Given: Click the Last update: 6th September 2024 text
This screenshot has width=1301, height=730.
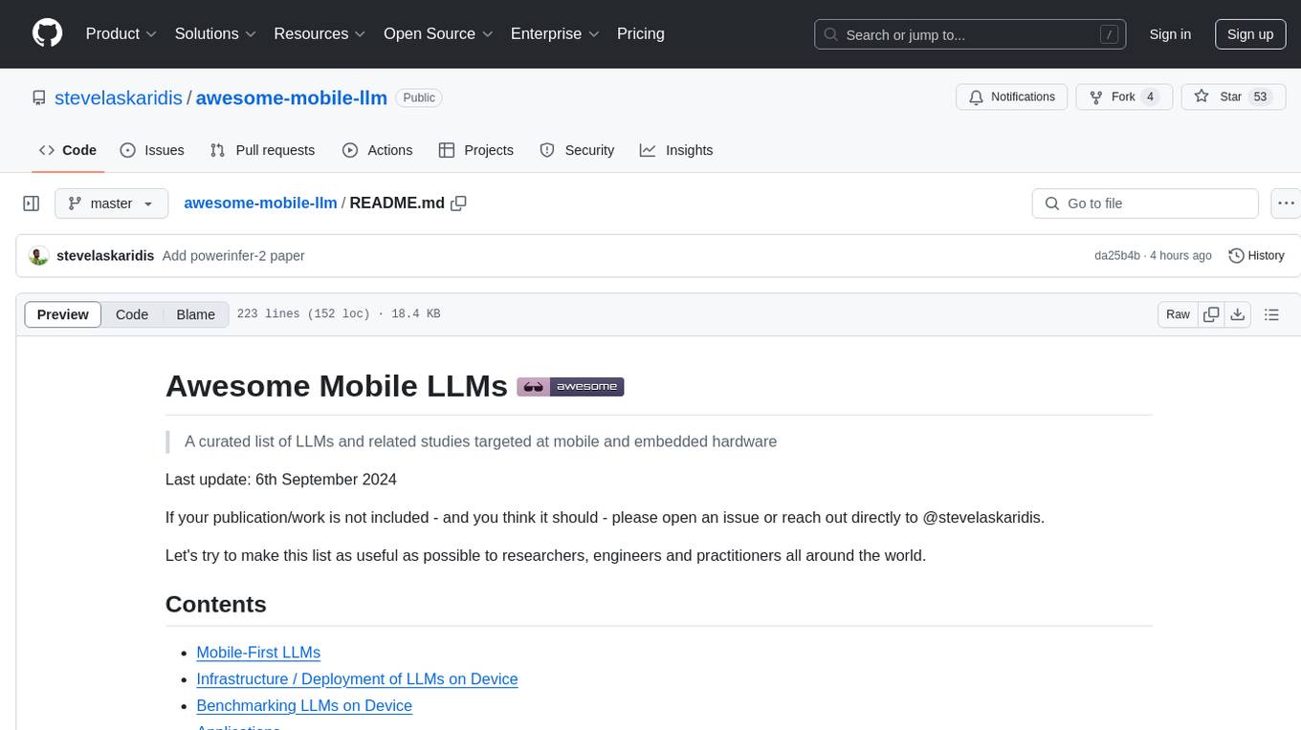Looking at the screenshot, I should (x=281, y=480).
